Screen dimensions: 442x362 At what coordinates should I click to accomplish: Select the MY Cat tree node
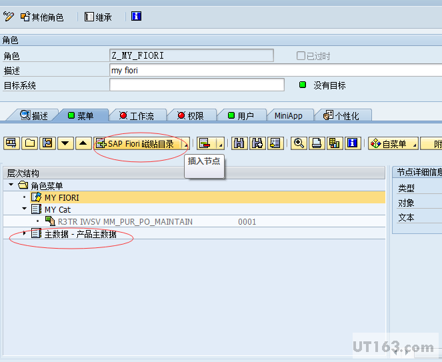[58, 210]
